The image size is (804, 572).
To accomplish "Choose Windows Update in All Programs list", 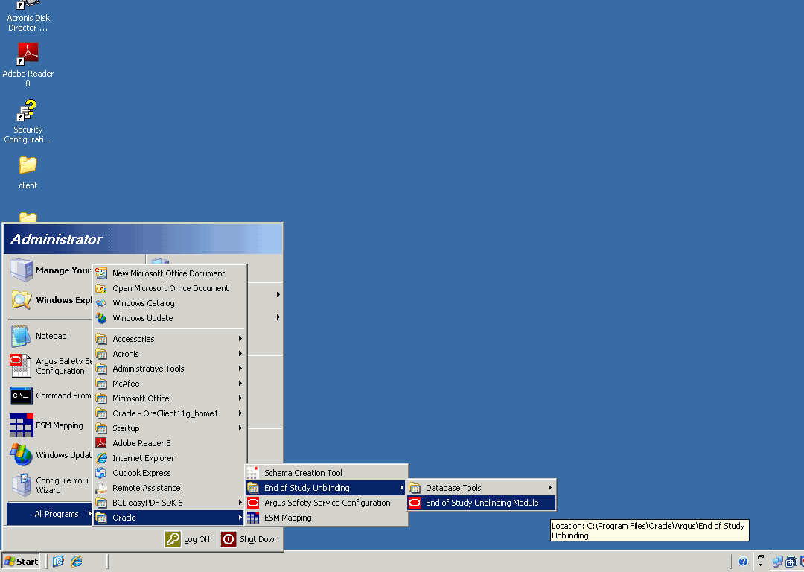I will (x=169, y=318).
